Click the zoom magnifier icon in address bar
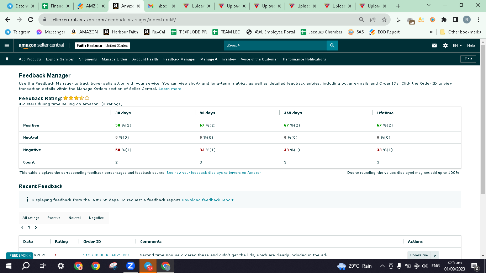 point(361,20)
